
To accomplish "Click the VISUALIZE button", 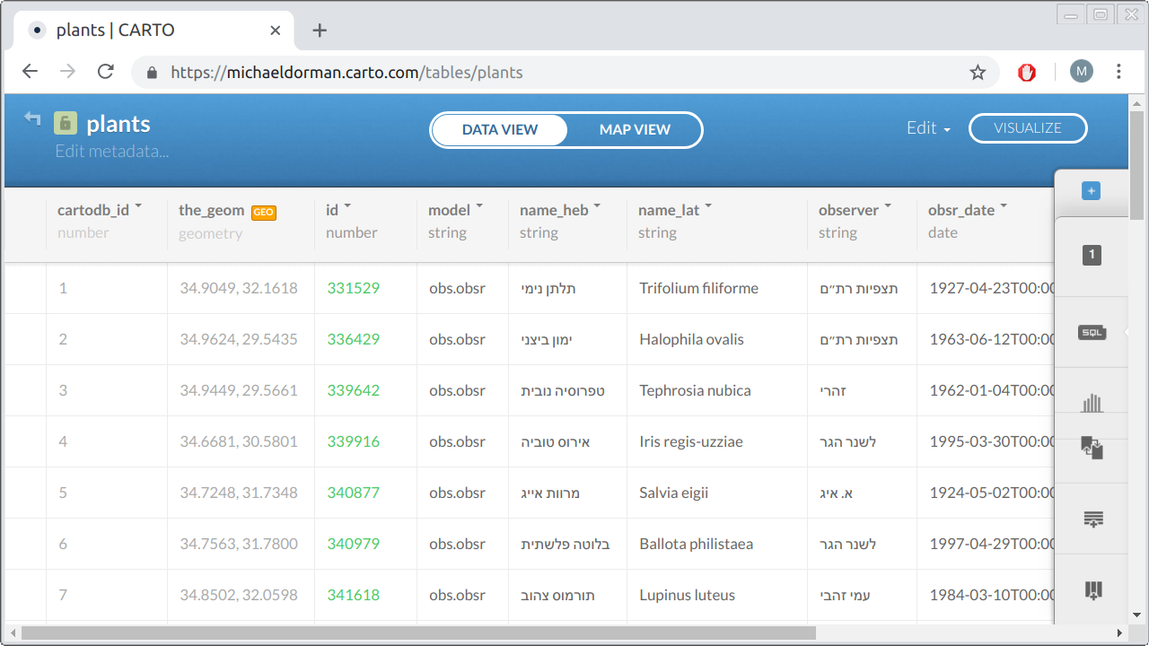I will tap(1028, 128).
